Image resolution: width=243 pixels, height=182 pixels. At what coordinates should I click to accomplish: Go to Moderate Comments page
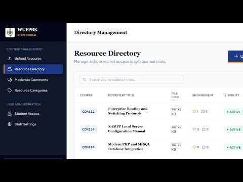[x=33, y=80]
